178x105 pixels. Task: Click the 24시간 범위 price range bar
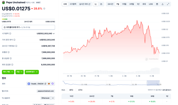(x=28, y=19)
